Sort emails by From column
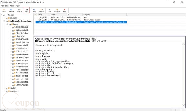 point(58,15)
